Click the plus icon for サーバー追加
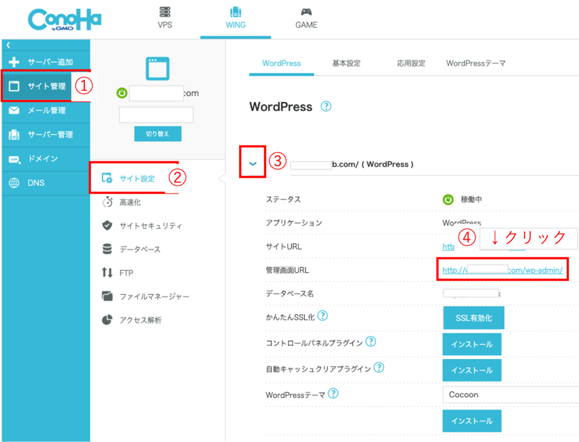579x442 pixels. click(15, 62)
